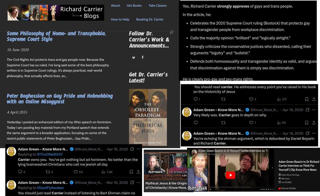Viewport: 320px width, 196px height.
Task: Open 'Adam Green Reacts to Dr Richard Carrier' title link
Action: pos(299,166)
